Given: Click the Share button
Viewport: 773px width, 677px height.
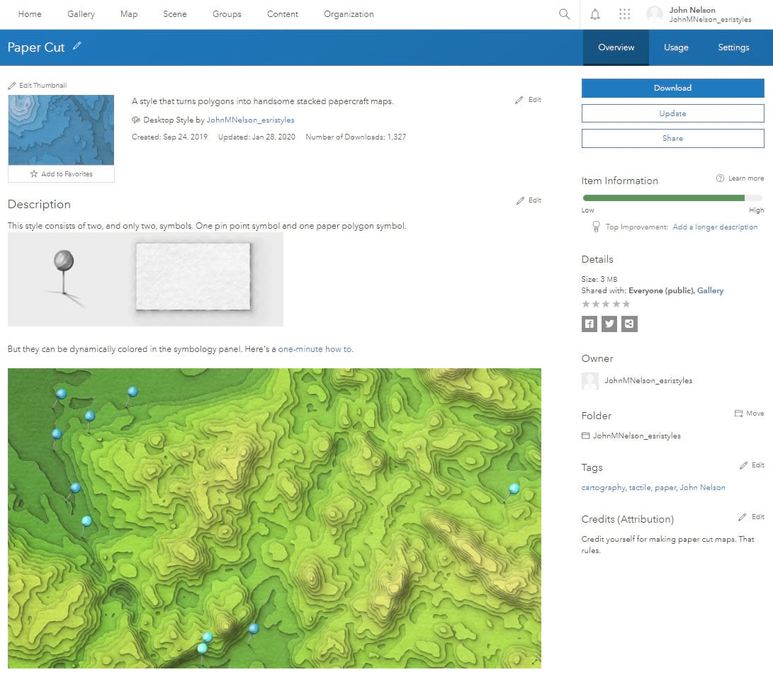Looking at the screenshot, I should click(672, 139).
